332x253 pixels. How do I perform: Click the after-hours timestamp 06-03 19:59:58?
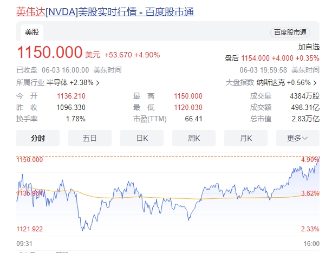pyautogui.click(x=263, y=70)
